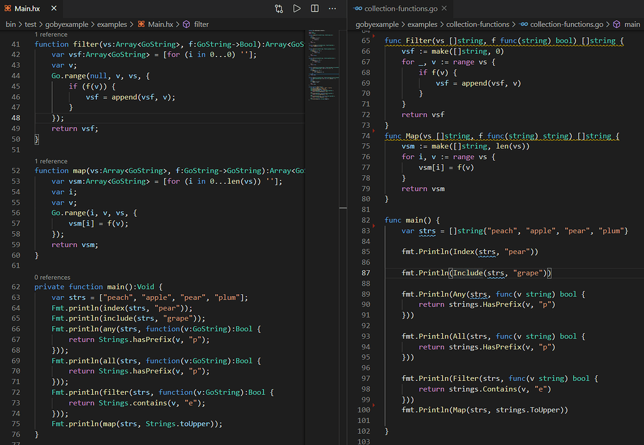Open the 'main' symbol breadcrumb
Viewport: 644px width, 445px height.
pyautogui.click(x=632, y=25)
